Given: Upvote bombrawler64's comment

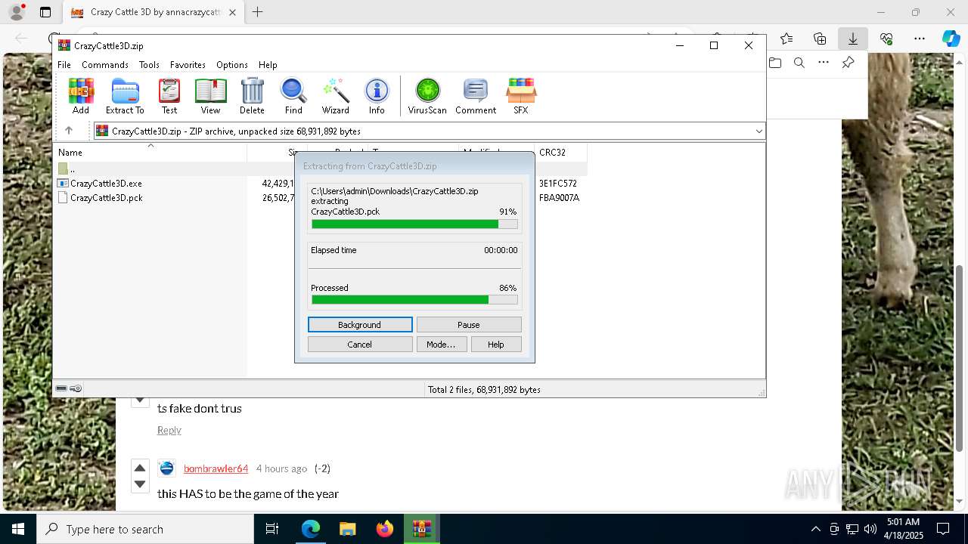Looking at the screenshot, I should click(140, 468).
